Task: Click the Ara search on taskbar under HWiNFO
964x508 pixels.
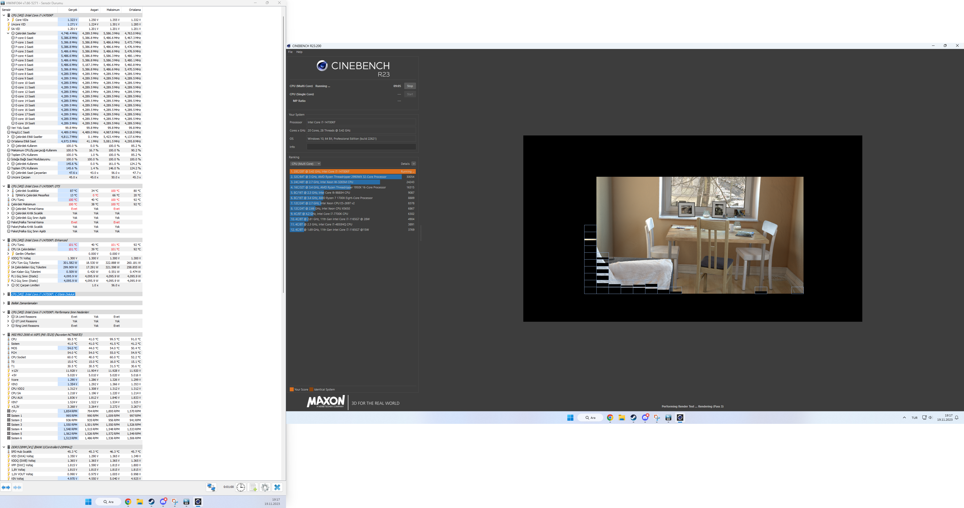Action: coord(109,502)
